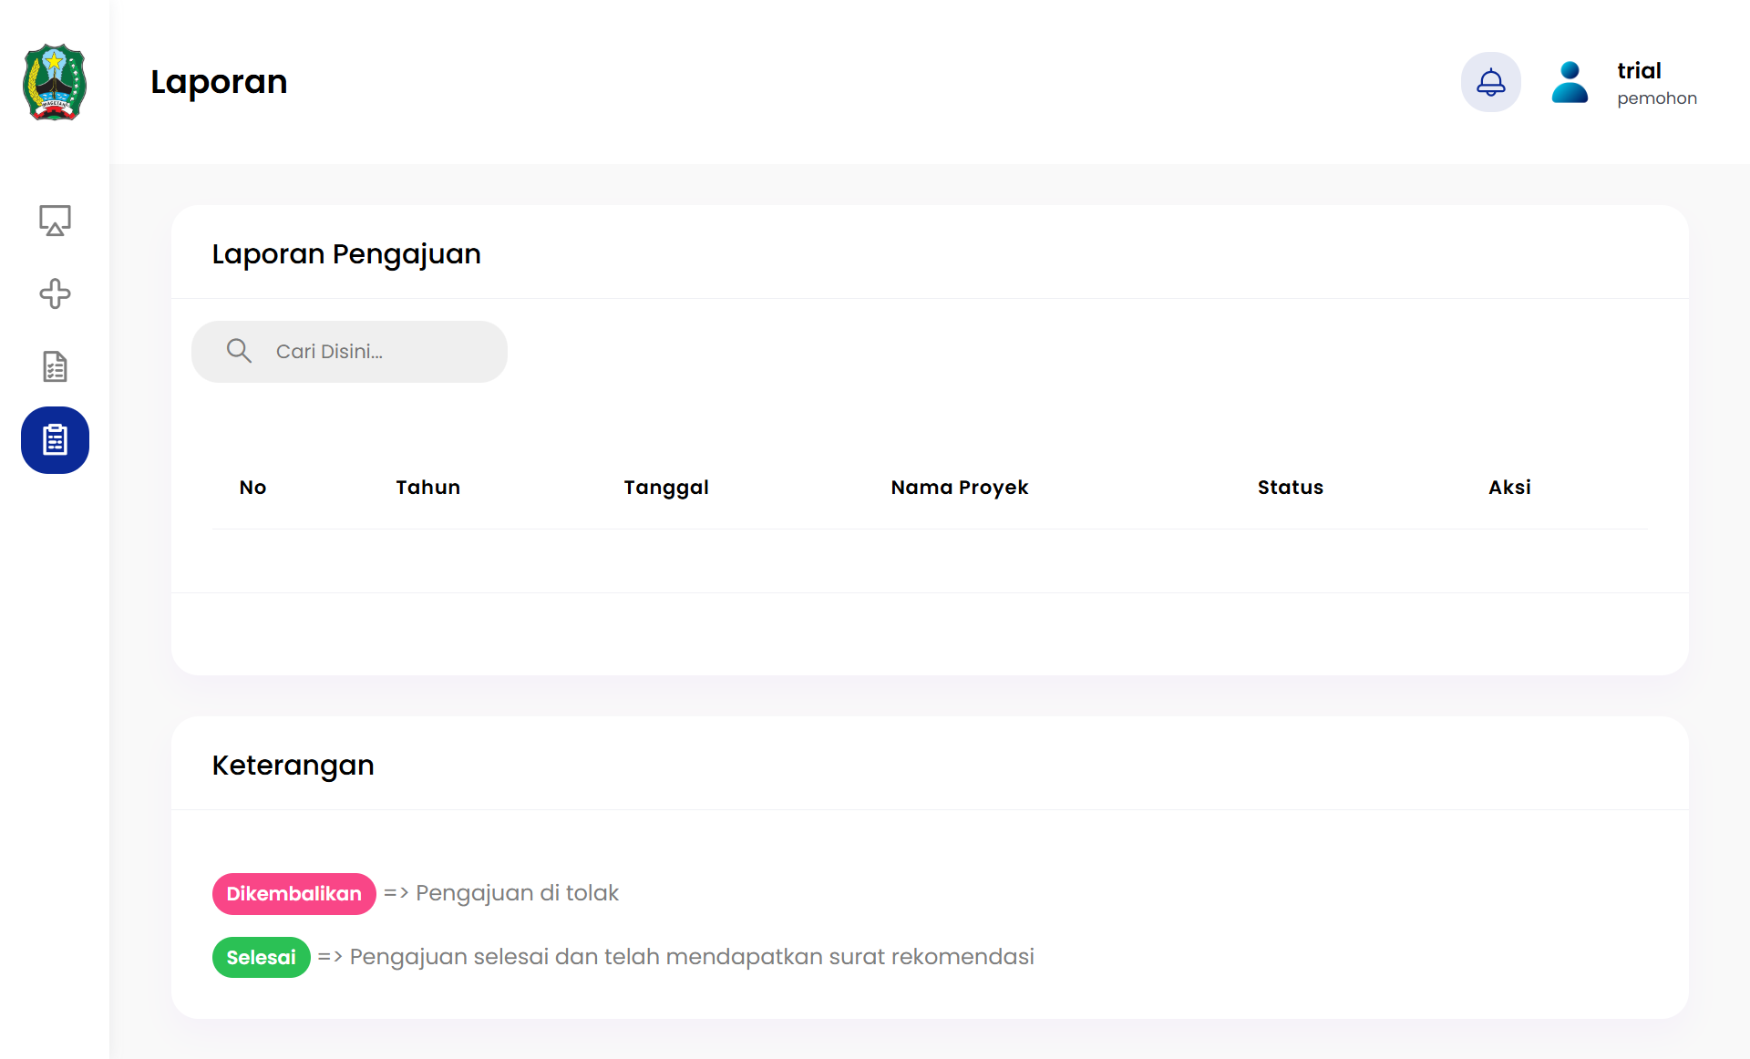
Task: Click the magnifying glass search icon
Action: [x=239, y=351]
